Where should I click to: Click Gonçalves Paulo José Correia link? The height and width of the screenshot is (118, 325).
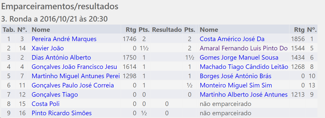[x=73, y=85]
